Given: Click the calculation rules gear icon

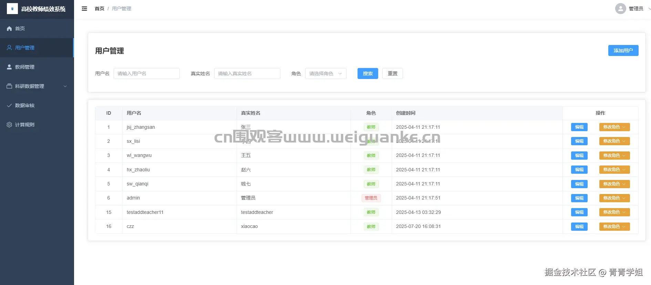Looking at the screenshot, I should [9, 125].
